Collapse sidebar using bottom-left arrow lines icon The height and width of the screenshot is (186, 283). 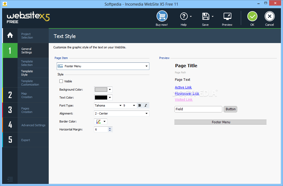click(10, 179)
